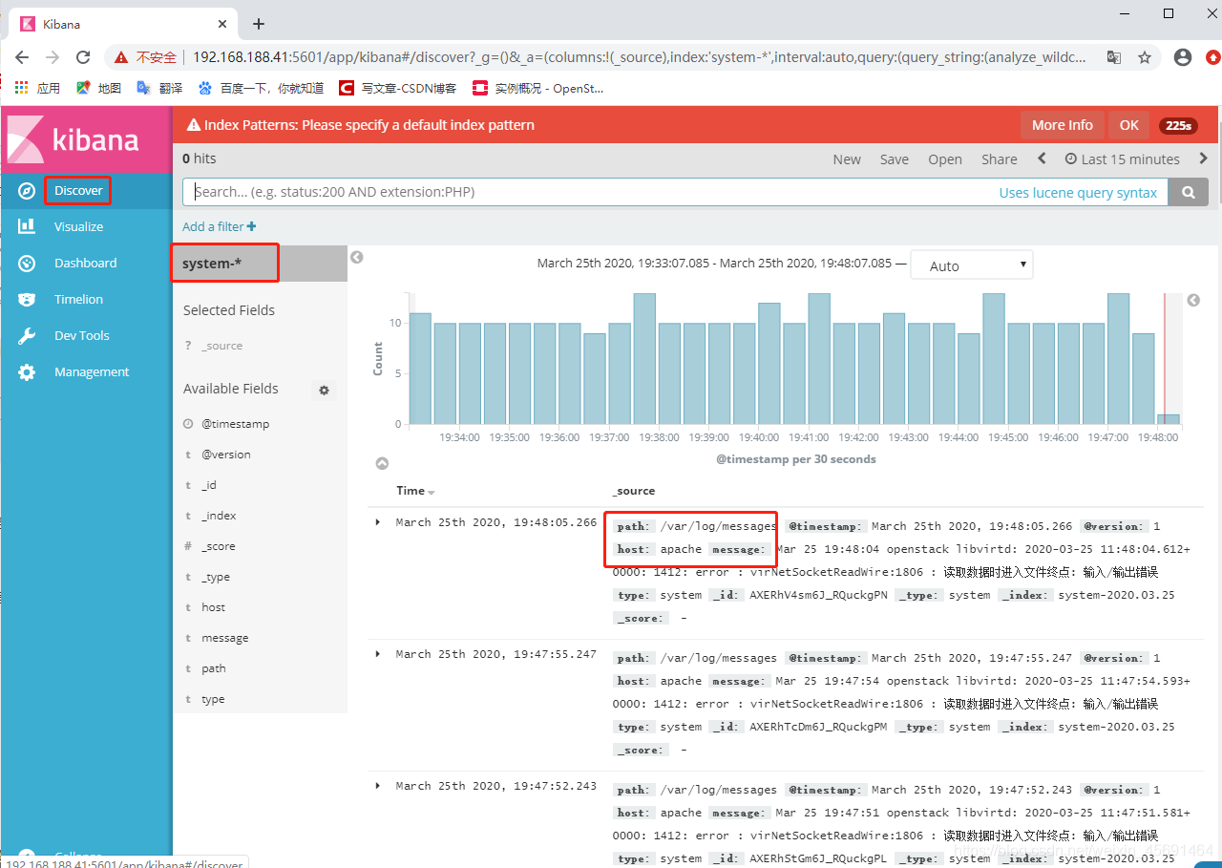Open Available Fields settings gear
Viewport: 1222px width, 868px height.
[324, 390]
